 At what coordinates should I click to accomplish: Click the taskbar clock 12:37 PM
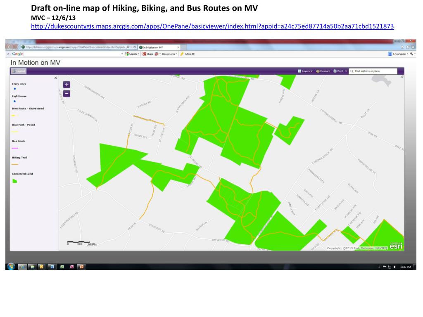pyautogui.click(x=406, y=267)
